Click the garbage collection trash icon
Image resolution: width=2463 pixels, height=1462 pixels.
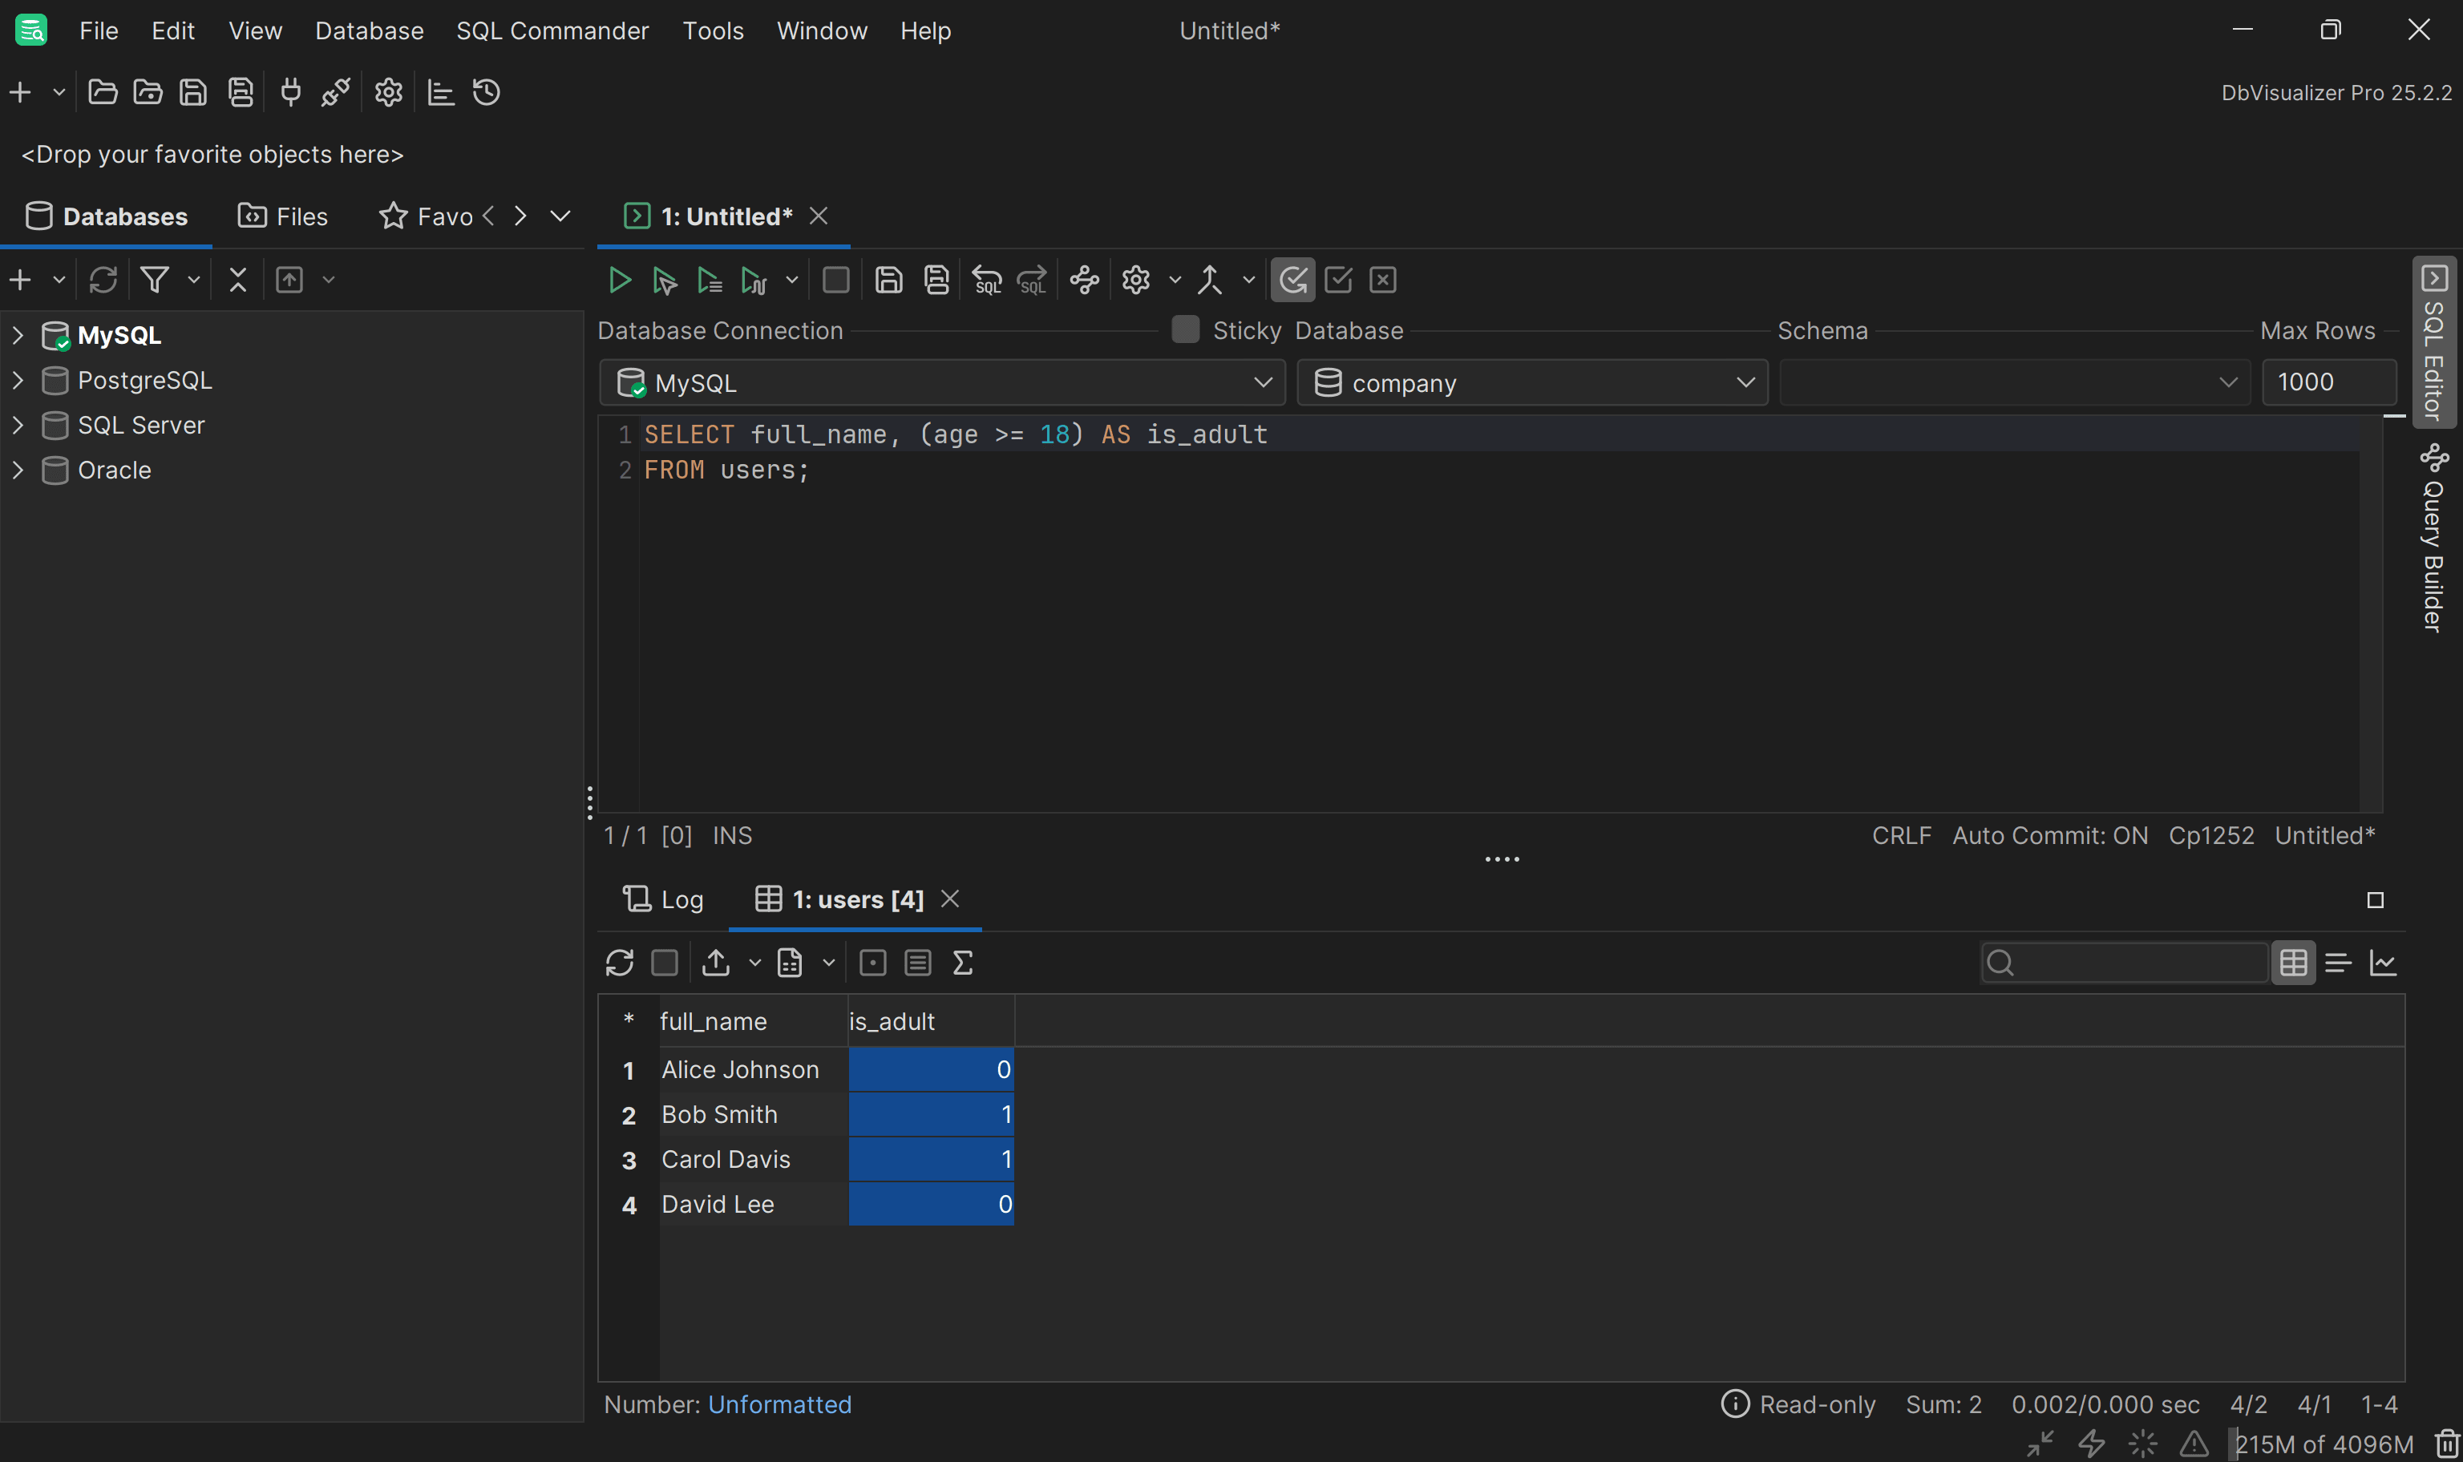pyautogui.click(x=2447, y=1444)
